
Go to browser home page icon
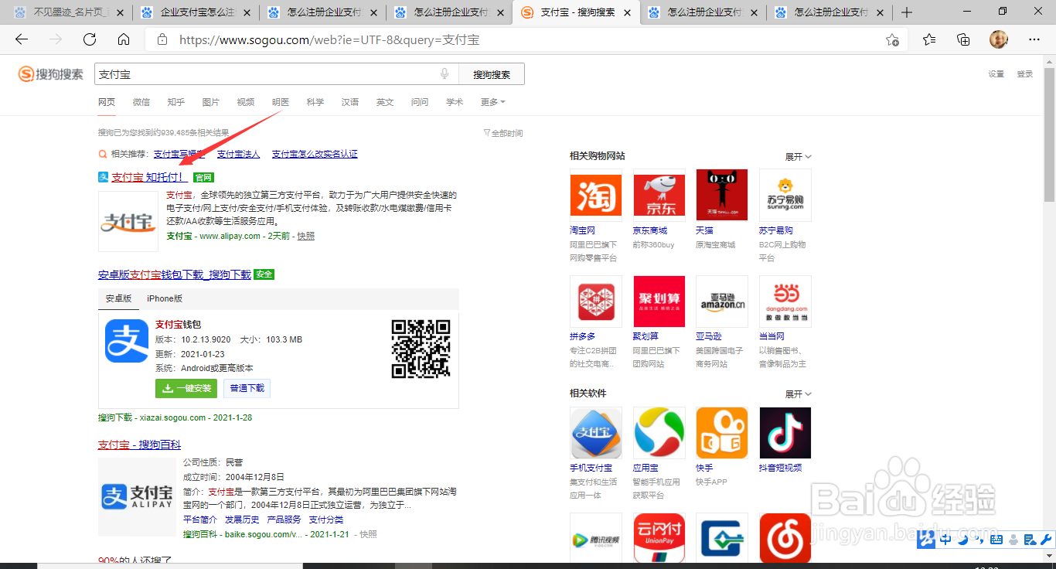click(124, 40)
